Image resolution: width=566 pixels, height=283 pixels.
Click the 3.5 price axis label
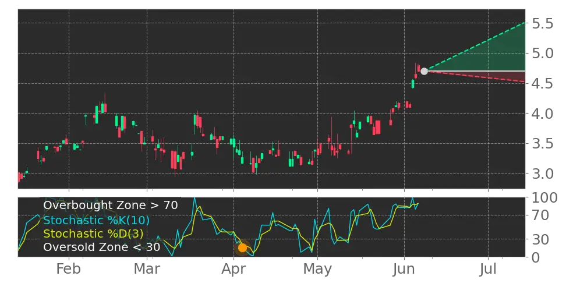[543, 144]
